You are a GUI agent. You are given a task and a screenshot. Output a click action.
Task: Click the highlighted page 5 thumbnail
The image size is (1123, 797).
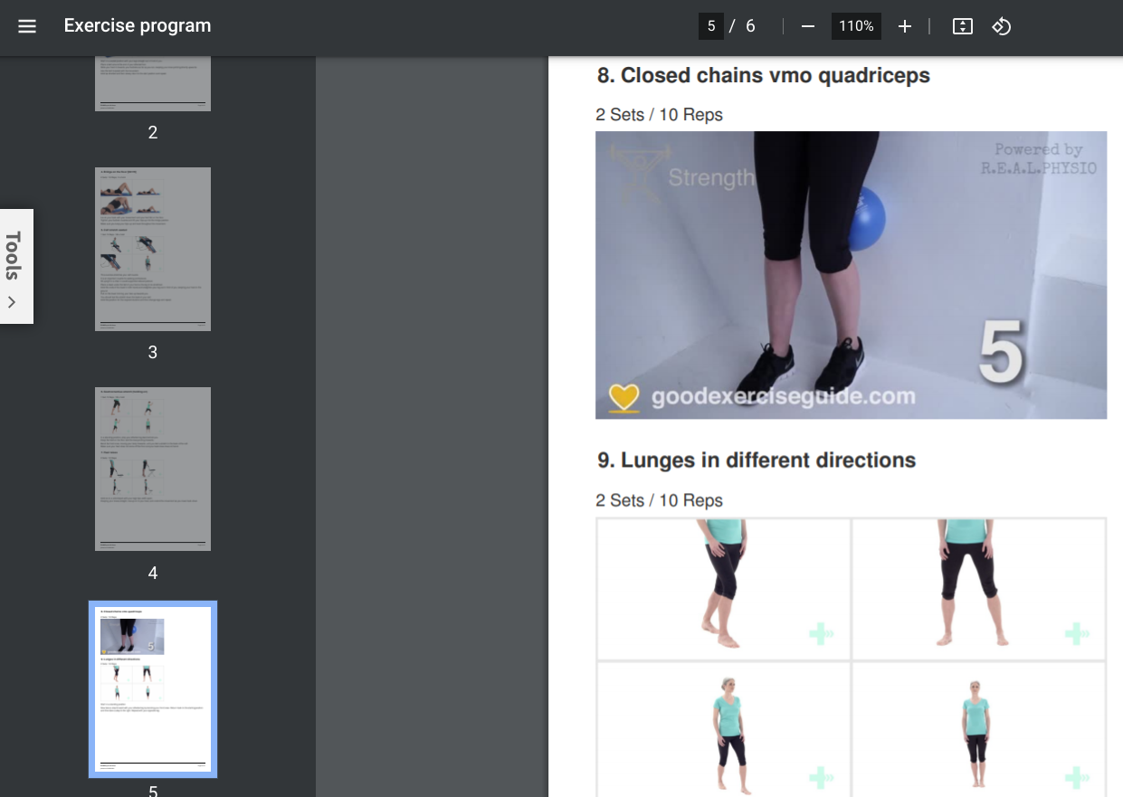(152, 688)
